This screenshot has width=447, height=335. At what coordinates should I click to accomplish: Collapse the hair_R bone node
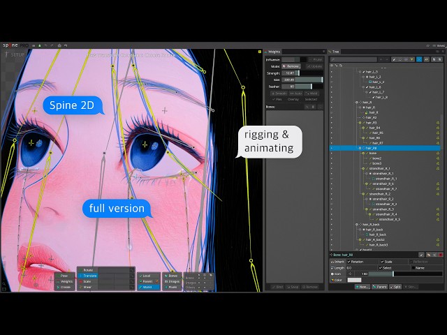tap(357, 103)
